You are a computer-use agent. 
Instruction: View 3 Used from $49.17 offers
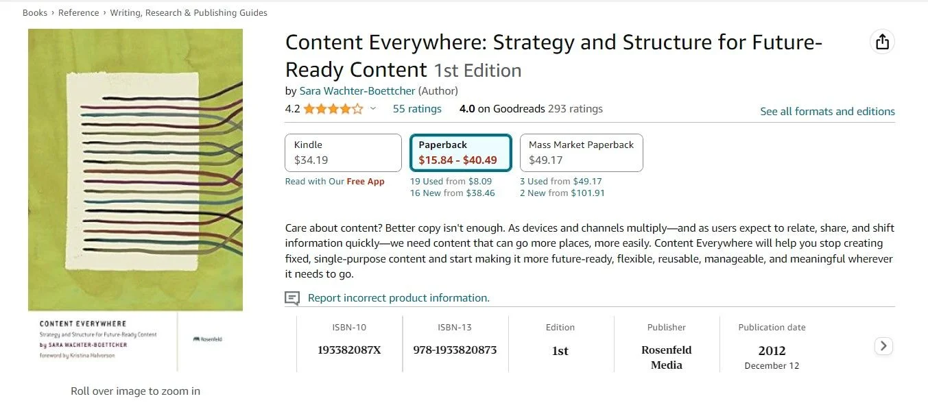click(560, 182)
